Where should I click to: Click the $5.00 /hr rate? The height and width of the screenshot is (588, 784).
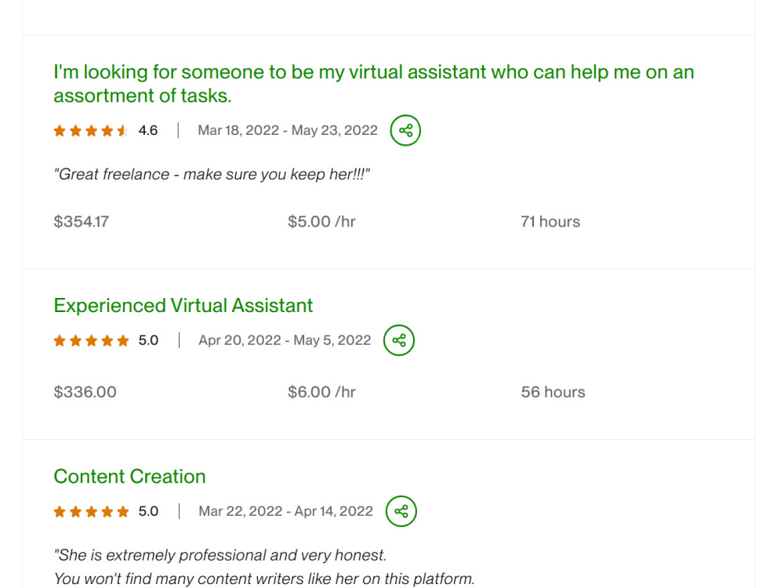pyautogui.click(x=321, y=222)
